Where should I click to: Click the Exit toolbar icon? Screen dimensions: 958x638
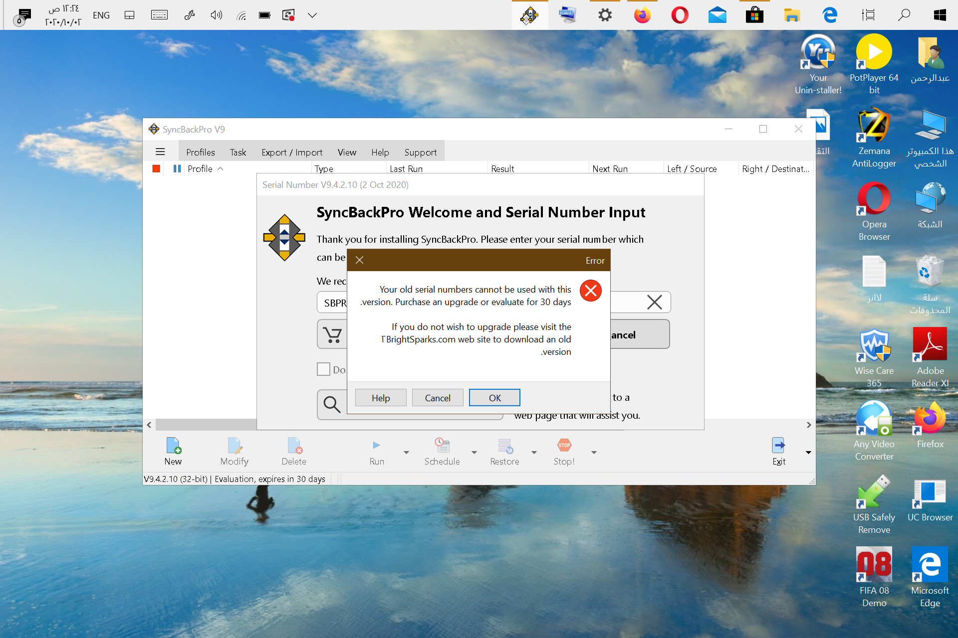779,451
